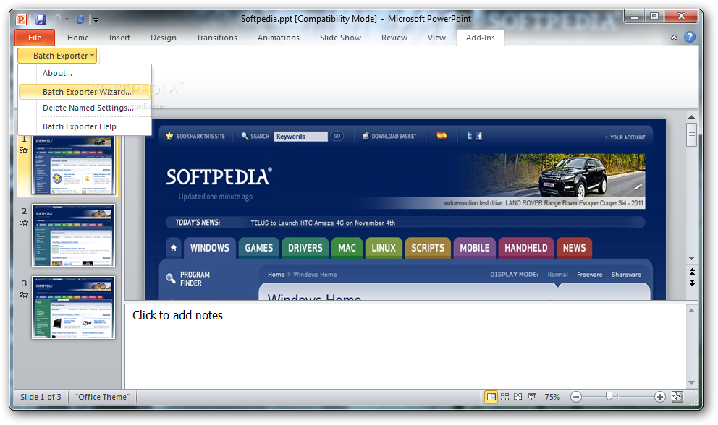Fit slide to current window icon
This screenshot has width=718, height=425.
point(677,397)
